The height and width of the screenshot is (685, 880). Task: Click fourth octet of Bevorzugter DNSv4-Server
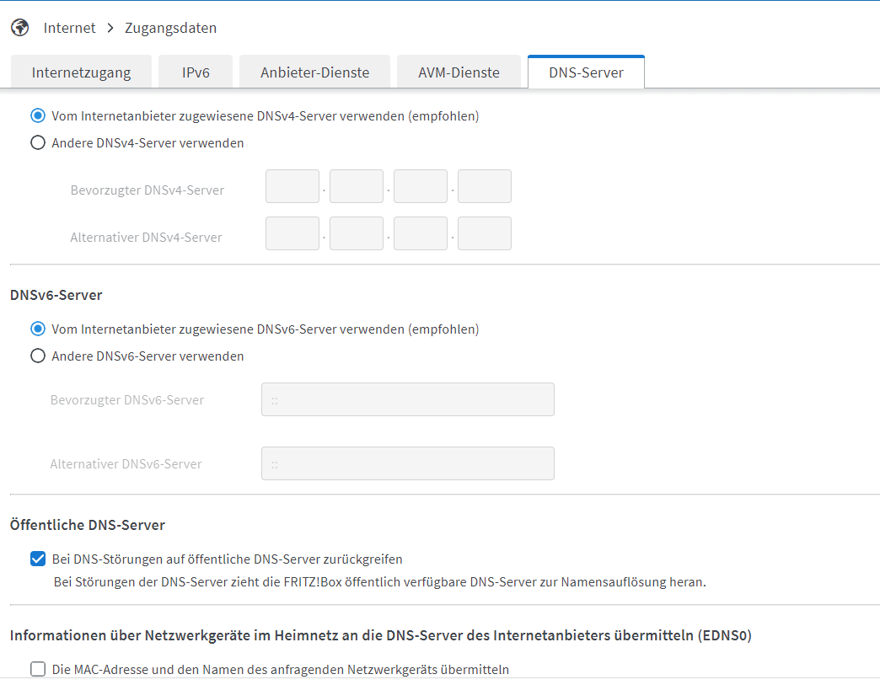coord(485,186)
